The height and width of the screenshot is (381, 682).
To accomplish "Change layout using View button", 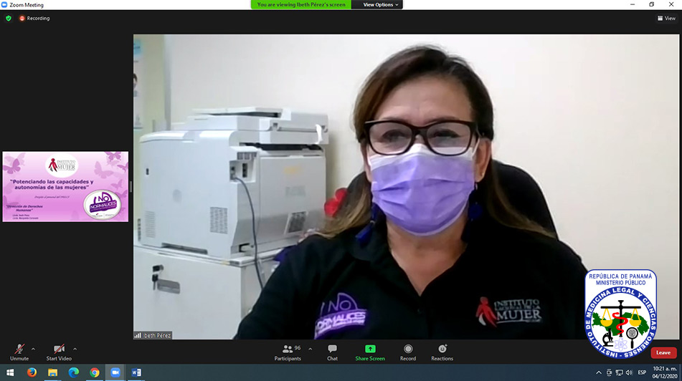I will coord(666,18).
